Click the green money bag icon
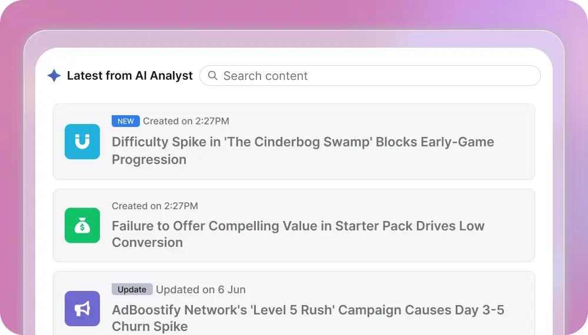This screenshot has width=588, height=335. tap(82, 226)
